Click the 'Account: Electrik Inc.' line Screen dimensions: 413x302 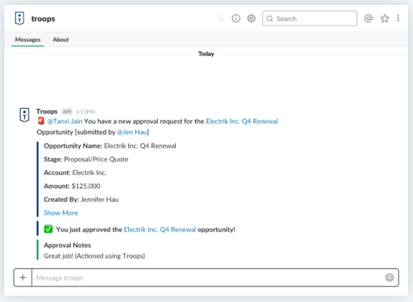(75, 172)
